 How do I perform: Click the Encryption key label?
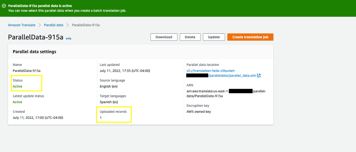[x=198, y=106]
